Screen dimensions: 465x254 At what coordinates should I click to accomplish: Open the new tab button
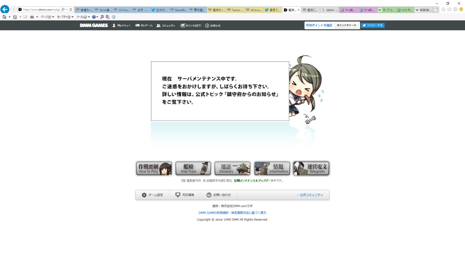coord(436,10)
